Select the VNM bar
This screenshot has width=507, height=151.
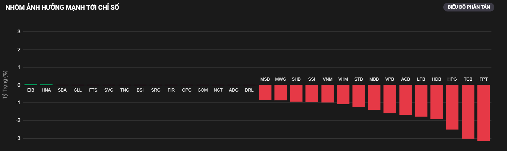328,94
